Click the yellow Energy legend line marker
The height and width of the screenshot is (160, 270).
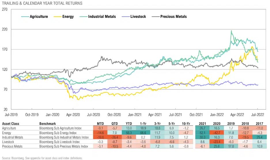pos(58,17)
